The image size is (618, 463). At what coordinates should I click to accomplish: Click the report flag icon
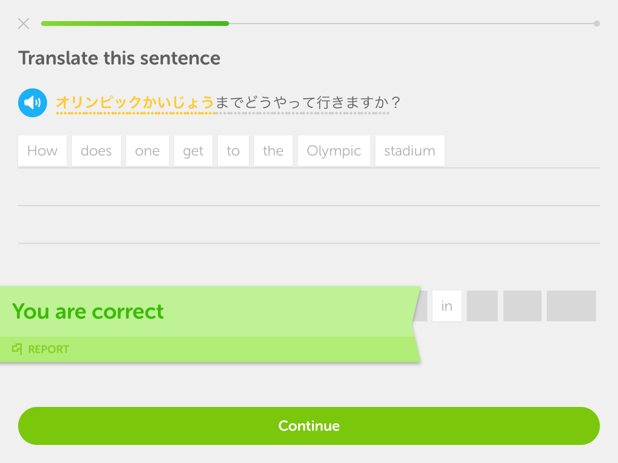coord(17,349)
